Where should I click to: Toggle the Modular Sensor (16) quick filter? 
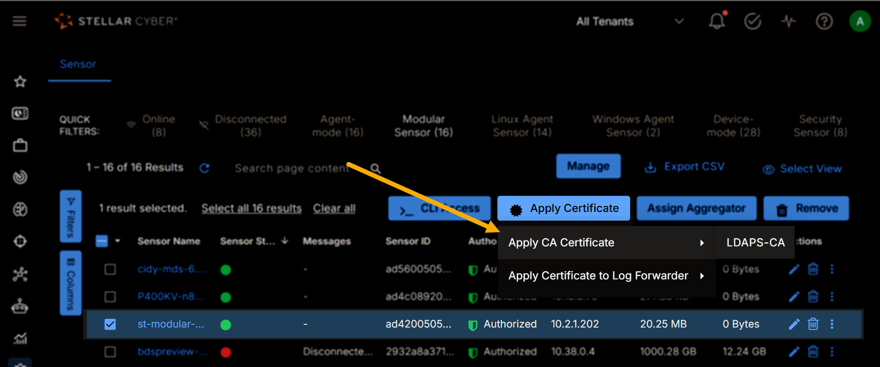423,126
